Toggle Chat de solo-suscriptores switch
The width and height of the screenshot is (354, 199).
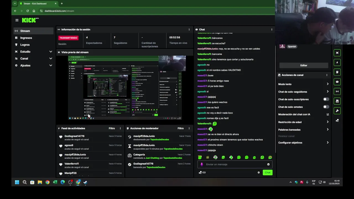click(326, 99)
